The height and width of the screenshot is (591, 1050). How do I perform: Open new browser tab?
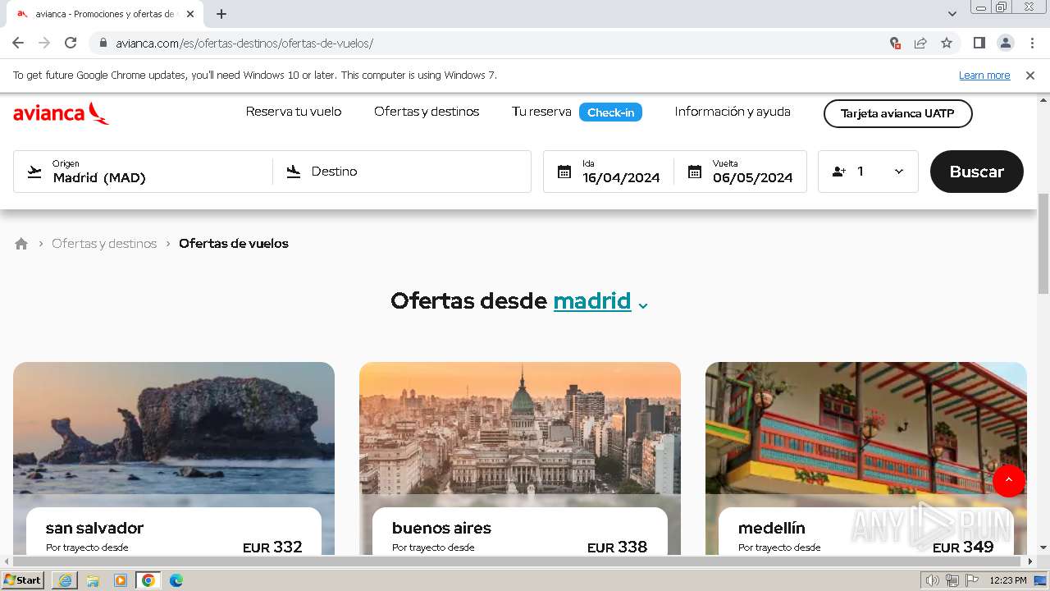coord(221,14)
